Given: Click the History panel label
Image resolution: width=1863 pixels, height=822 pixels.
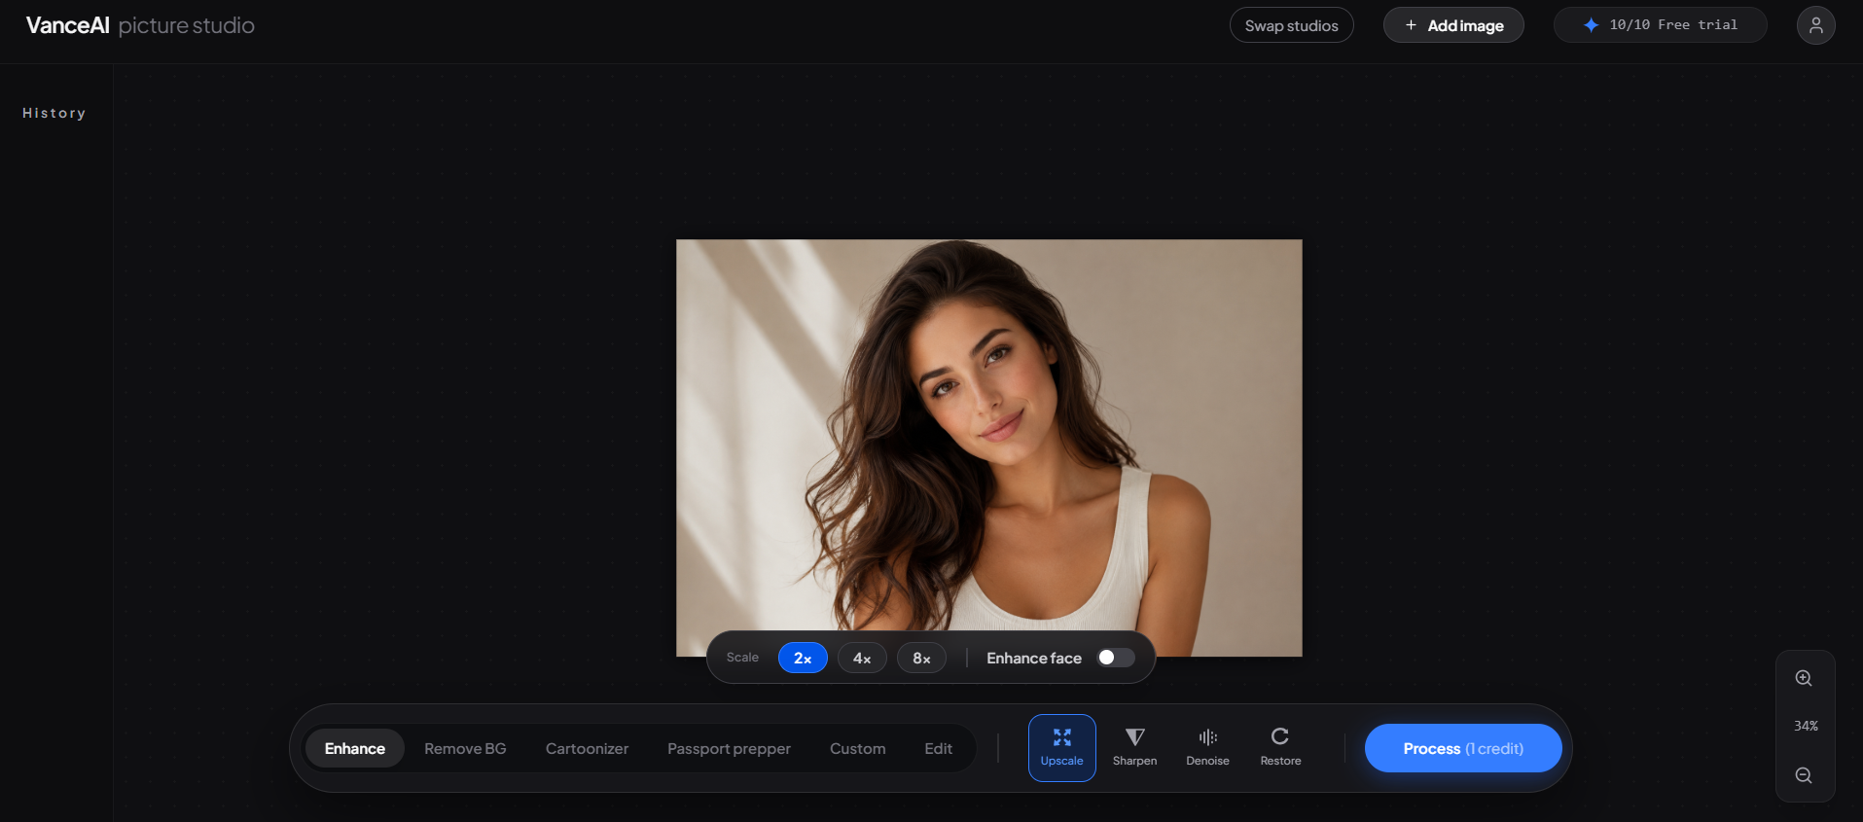Looking at the screenshot, I should tap(54, 113).
